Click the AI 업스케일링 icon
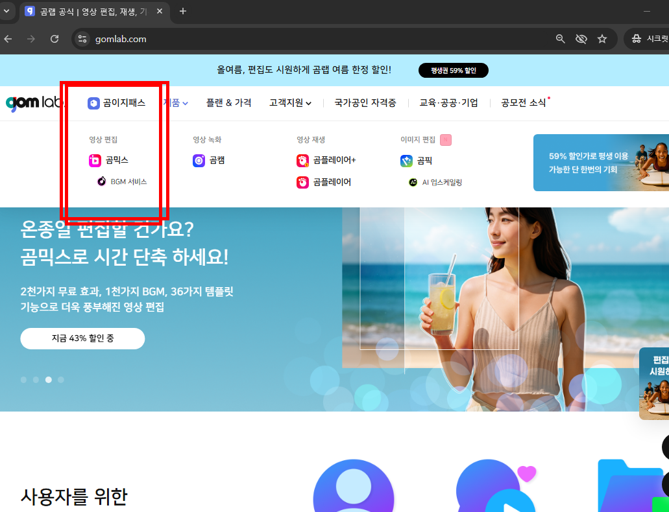Viewport: 669px width, 512px height. pos(413,182)
